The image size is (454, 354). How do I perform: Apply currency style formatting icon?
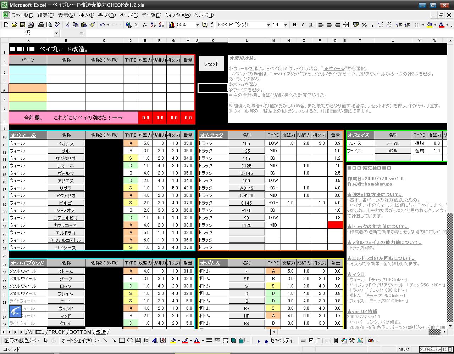coord(356,25)
